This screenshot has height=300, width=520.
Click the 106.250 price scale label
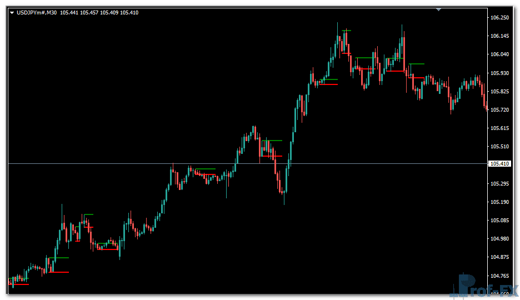coord(500,18)
